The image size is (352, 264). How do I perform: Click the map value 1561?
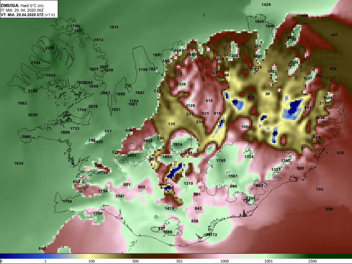coord(233,176)
